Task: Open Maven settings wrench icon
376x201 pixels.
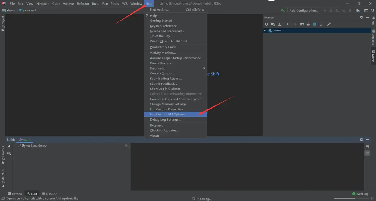Action: pos(329,24)
